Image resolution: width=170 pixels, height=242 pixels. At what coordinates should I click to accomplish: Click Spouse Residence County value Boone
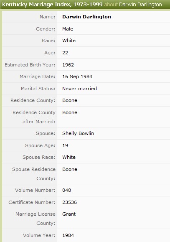[70, 169]
